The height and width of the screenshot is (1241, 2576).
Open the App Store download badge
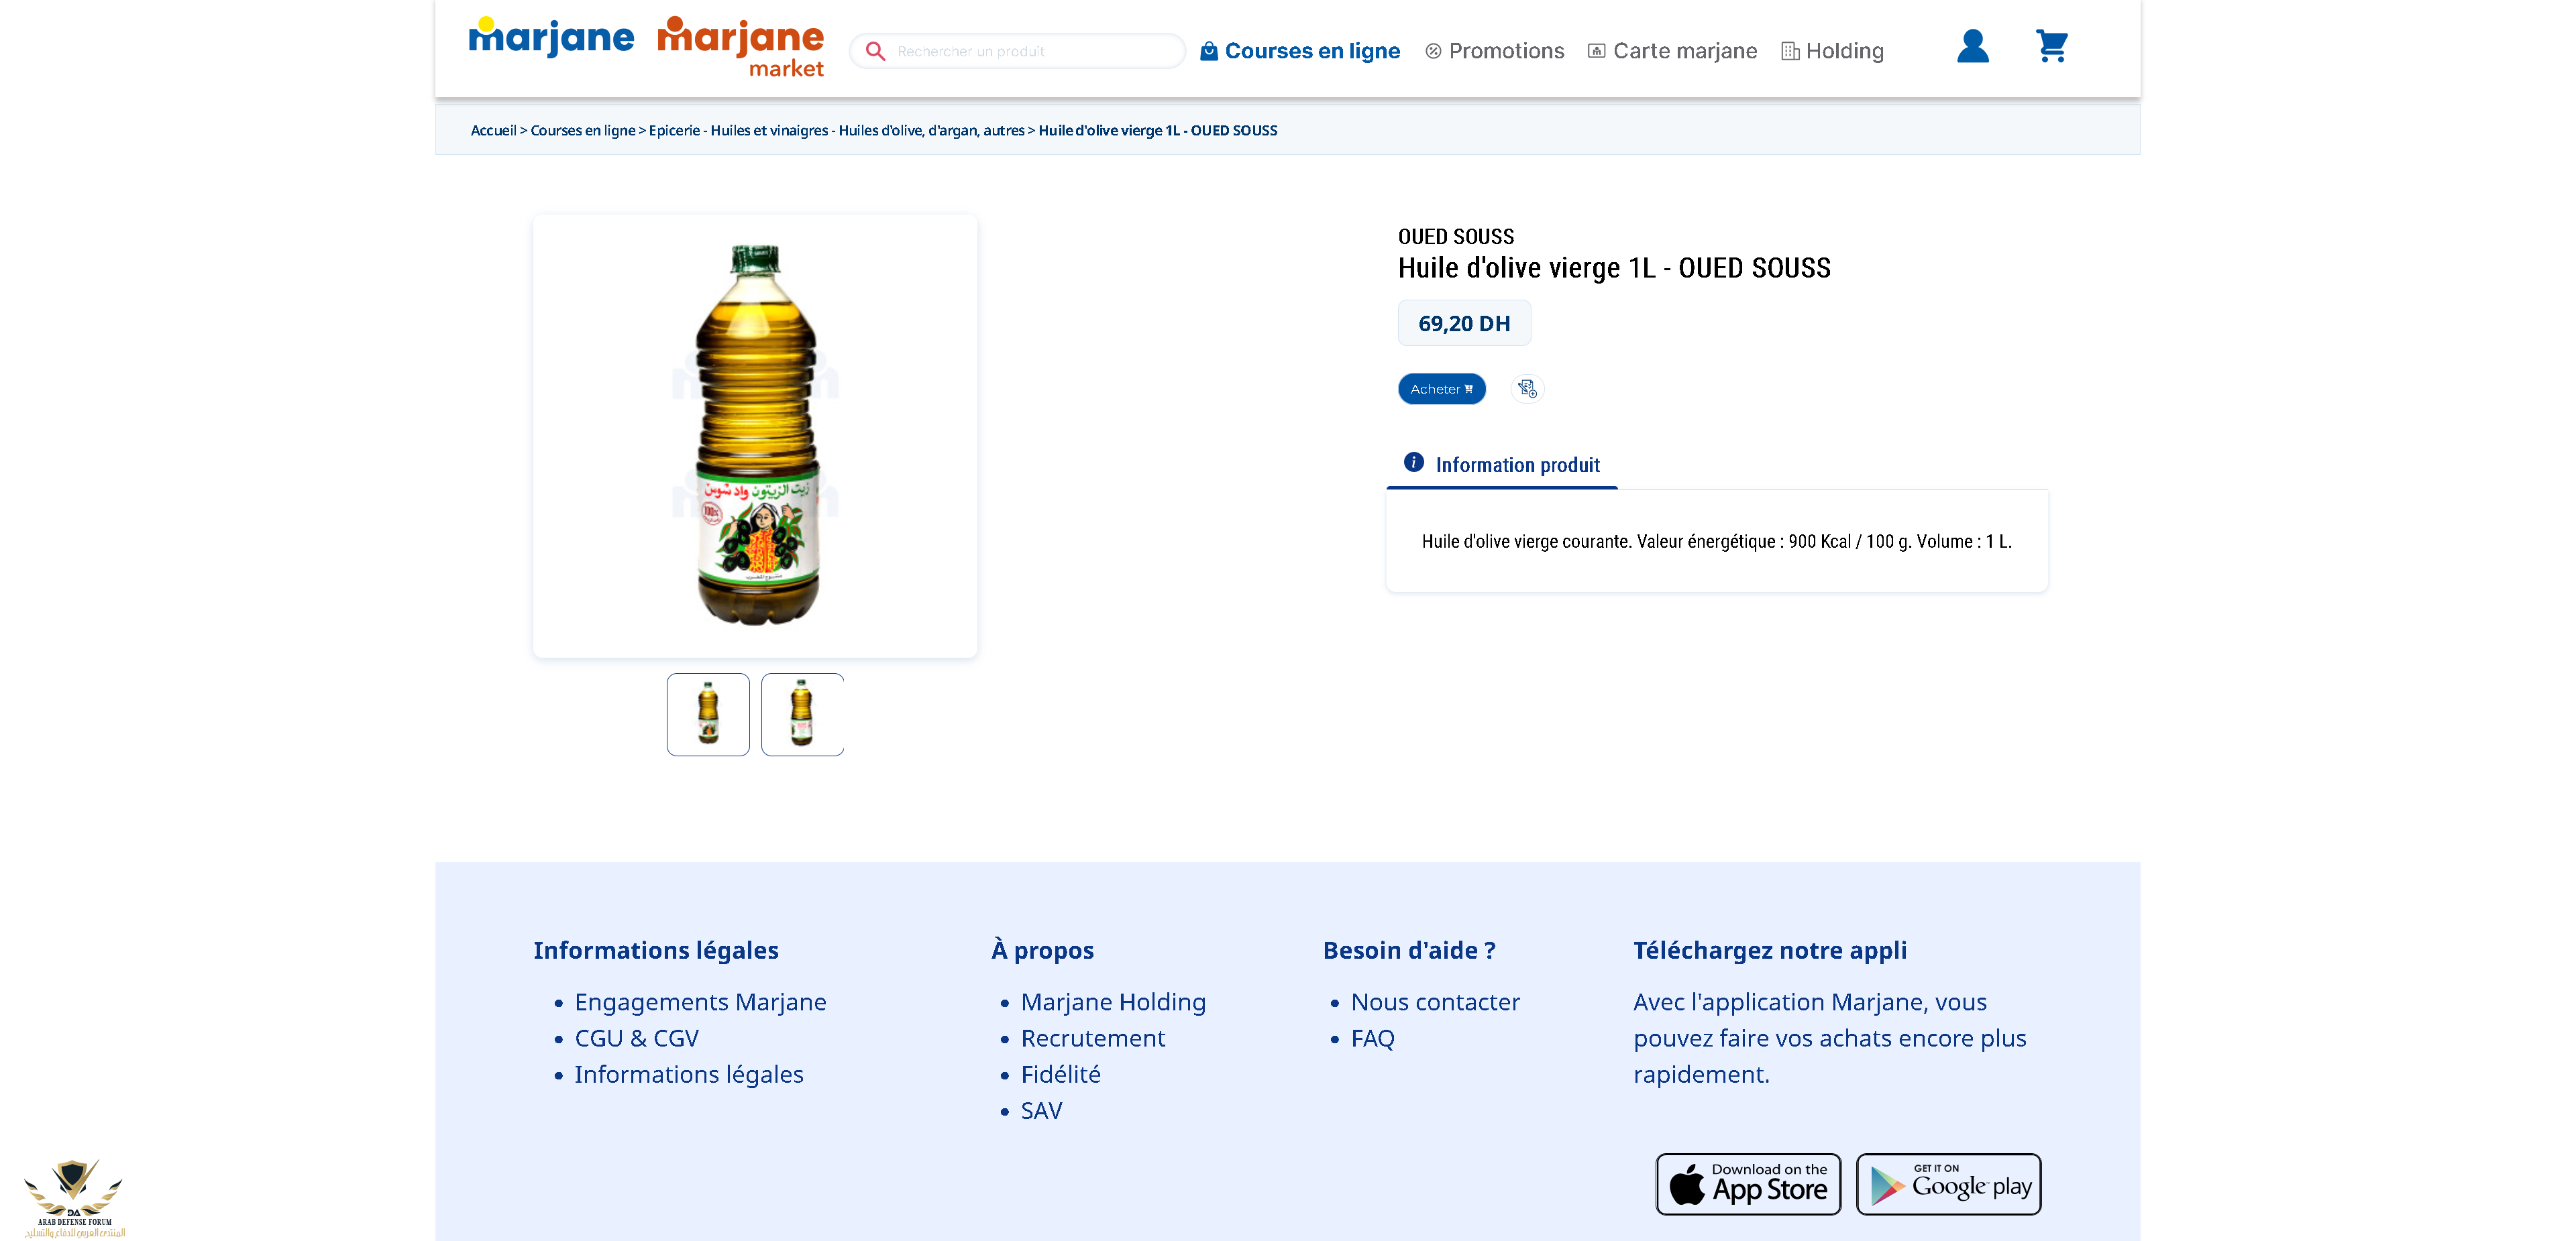tap(1748, 1184)
